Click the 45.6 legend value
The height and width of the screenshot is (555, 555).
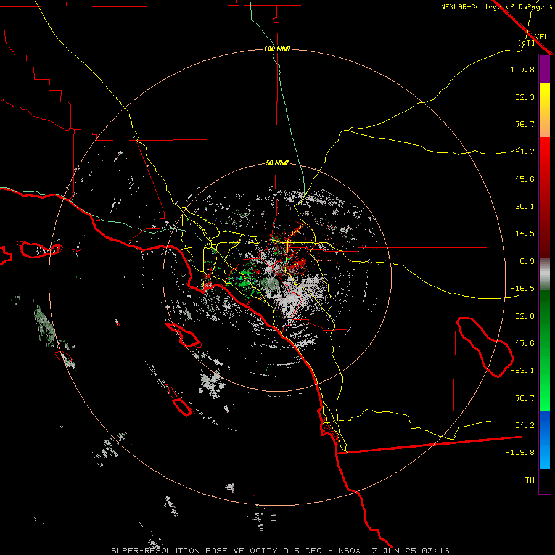pos(525,179)
